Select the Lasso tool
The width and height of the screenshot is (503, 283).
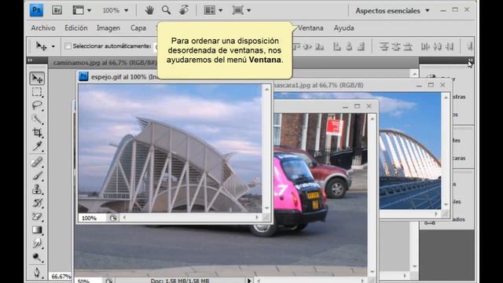tap(37, 105)
